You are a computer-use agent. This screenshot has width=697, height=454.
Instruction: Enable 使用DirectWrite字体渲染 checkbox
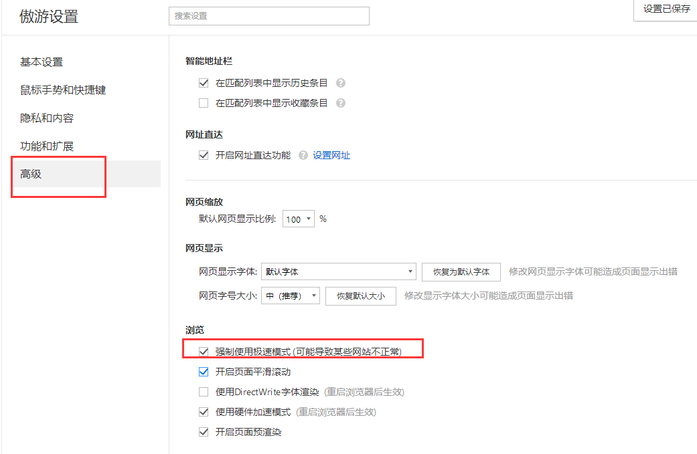pyautogui.click(x=204, y=392)
